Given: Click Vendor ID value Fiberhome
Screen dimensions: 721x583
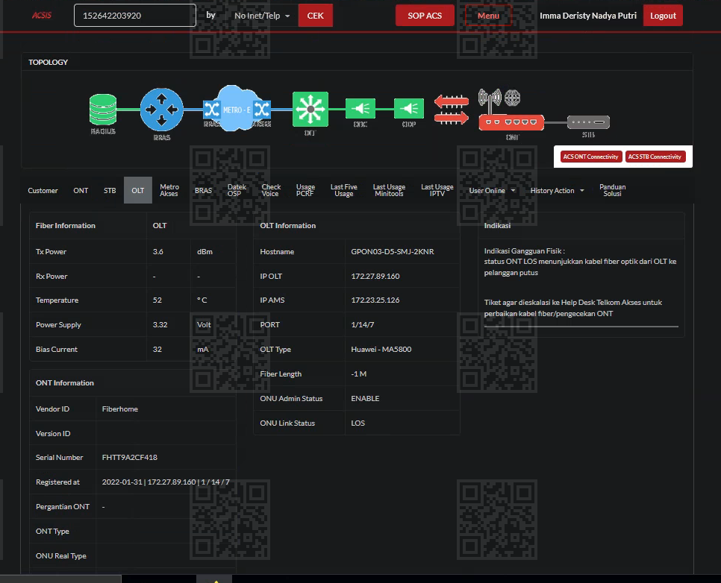Looking at the screenshot, I should click(x=120, y=409).
